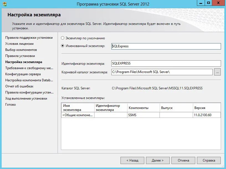The width and height of the screenshot is (226, 169).
Task: Minimize the setup window
Action: pyautogui.click(x=201, y=3)
